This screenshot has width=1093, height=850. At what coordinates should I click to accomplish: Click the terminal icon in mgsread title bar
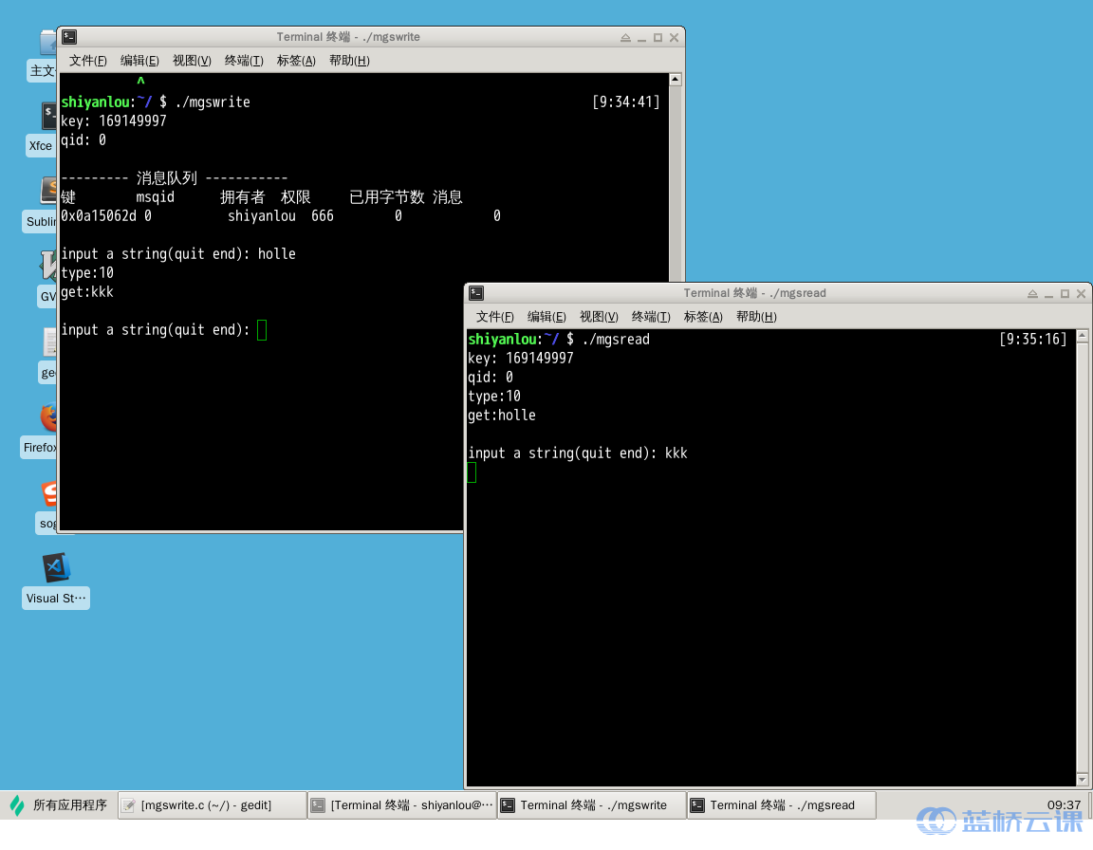[475, 293]
